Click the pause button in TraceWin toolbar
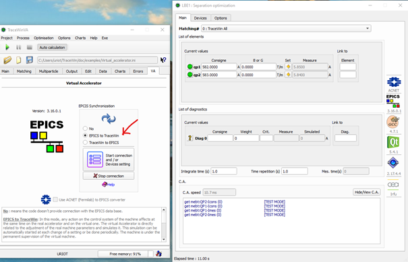 [x=18, y=47]
